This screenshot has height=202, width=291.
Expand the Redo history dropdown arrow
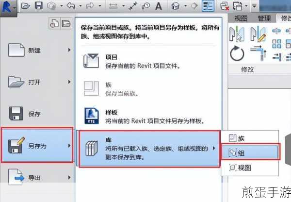99,6
